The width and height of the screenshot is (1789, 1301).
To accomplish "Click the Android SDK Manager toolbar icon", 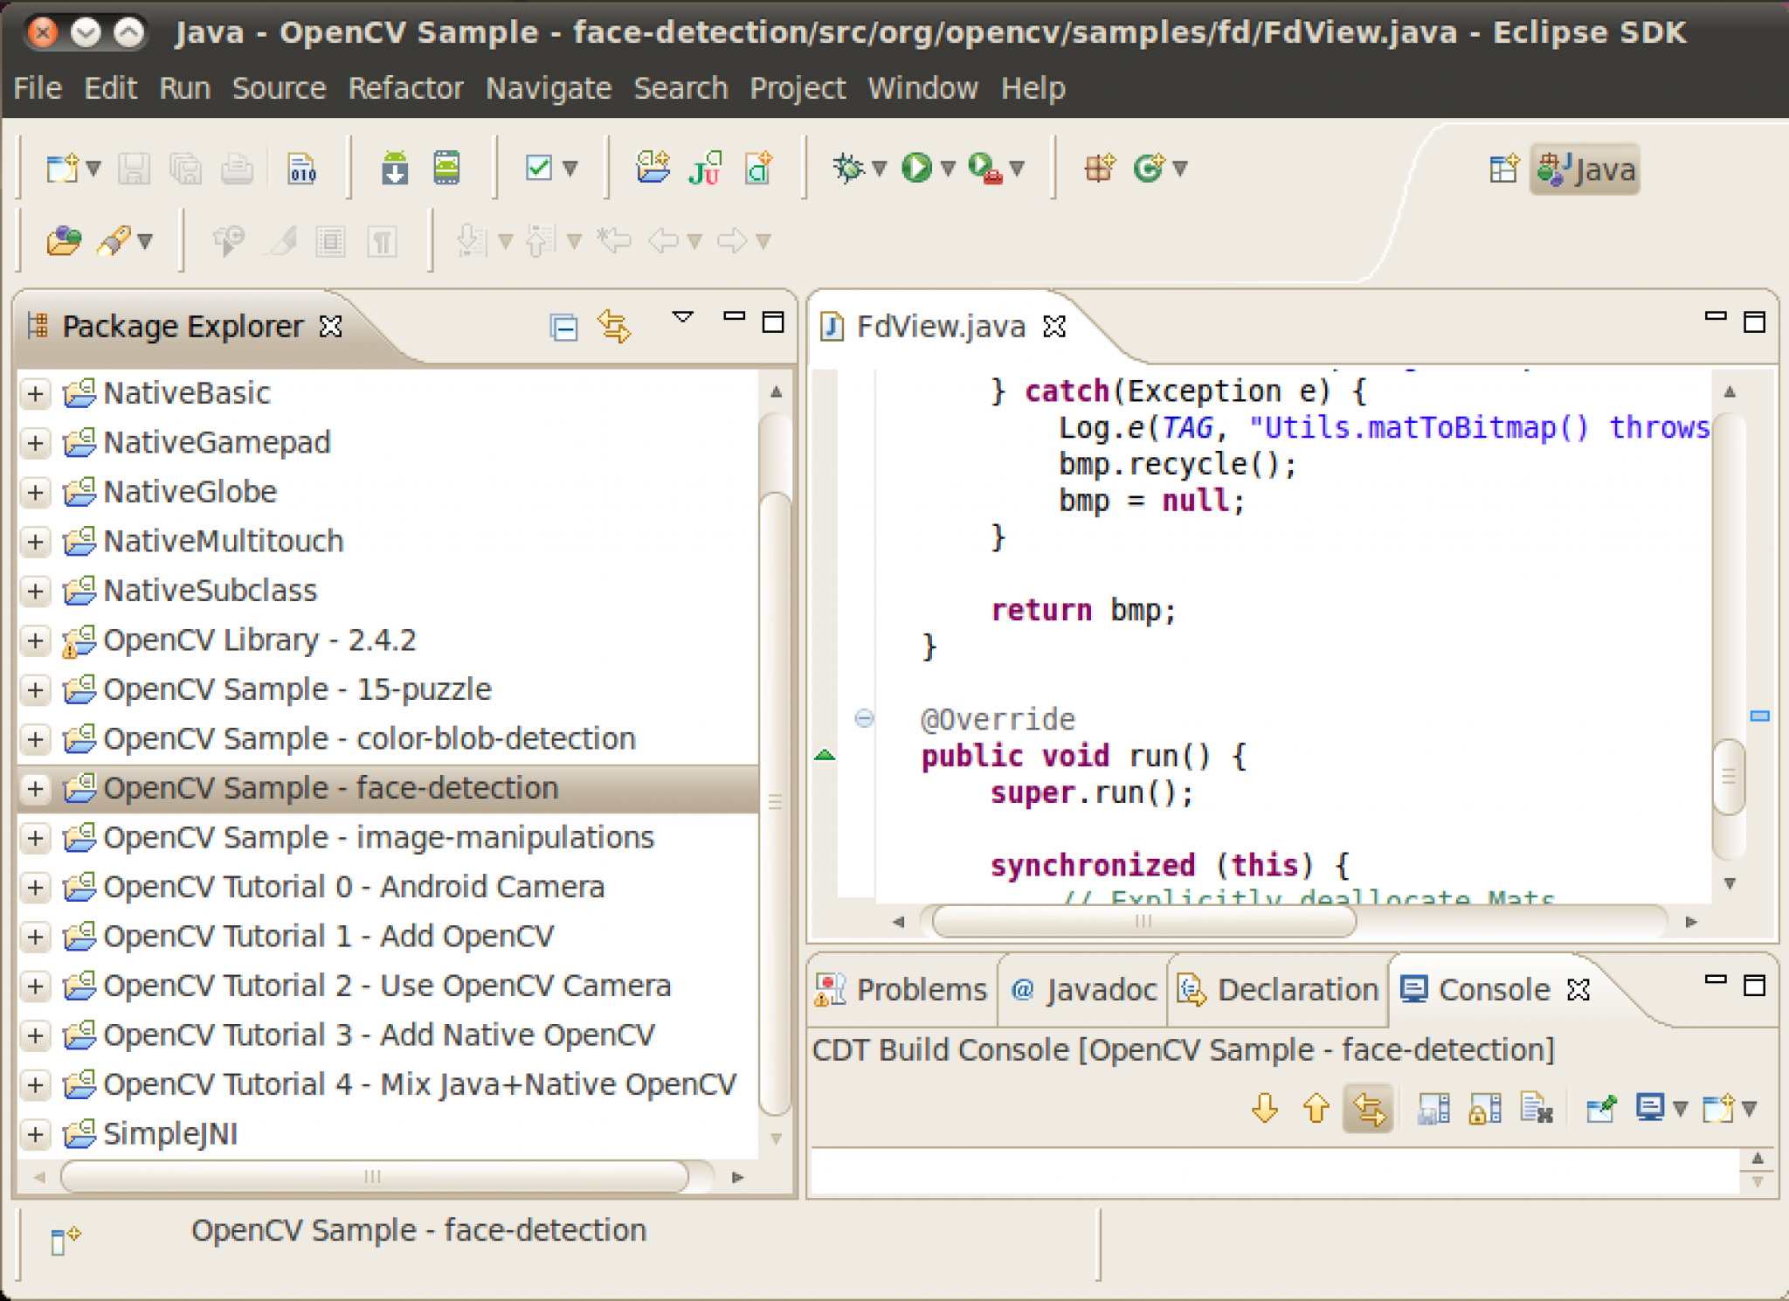I will click(395, 167).
